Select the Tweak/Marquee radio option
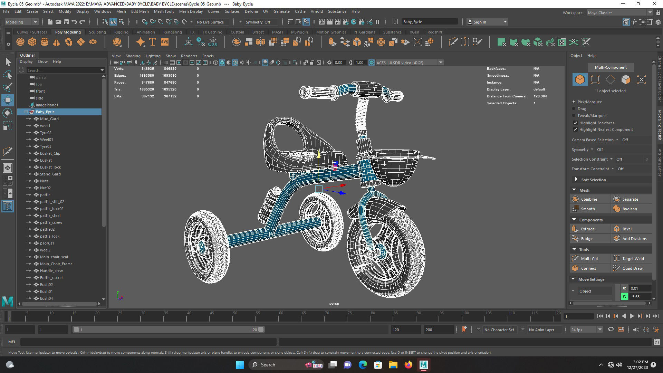The image size is (663, 373). point(574,116)
